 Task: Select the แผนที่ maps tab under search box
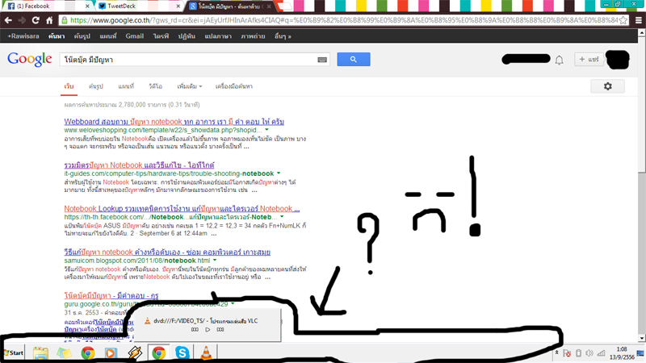pos(126,86)
